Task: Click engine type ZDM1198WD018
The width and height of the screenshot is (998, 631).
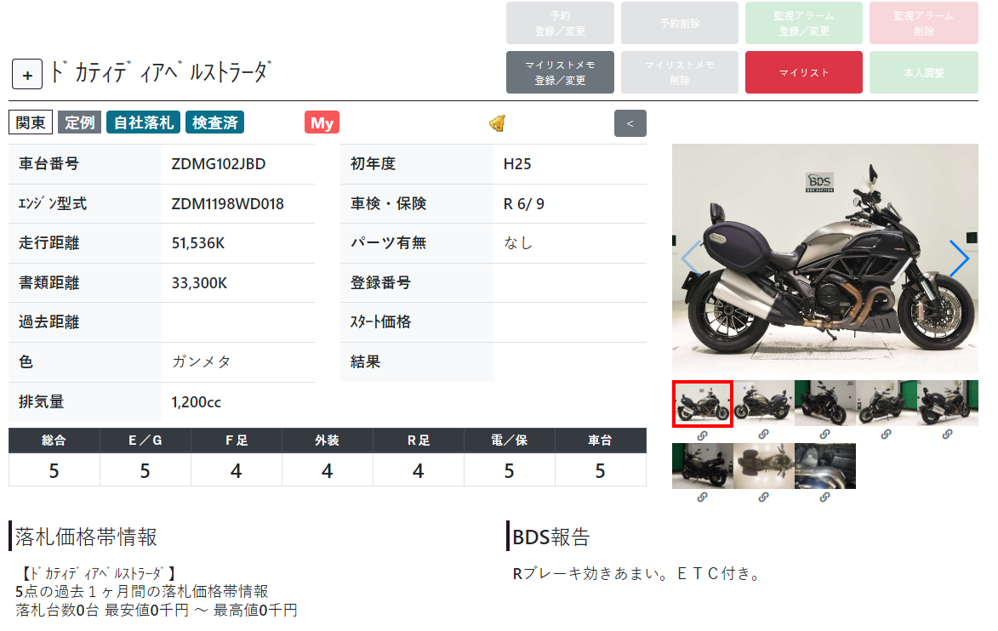Action: pyautogui.click(x=227, y=204)
